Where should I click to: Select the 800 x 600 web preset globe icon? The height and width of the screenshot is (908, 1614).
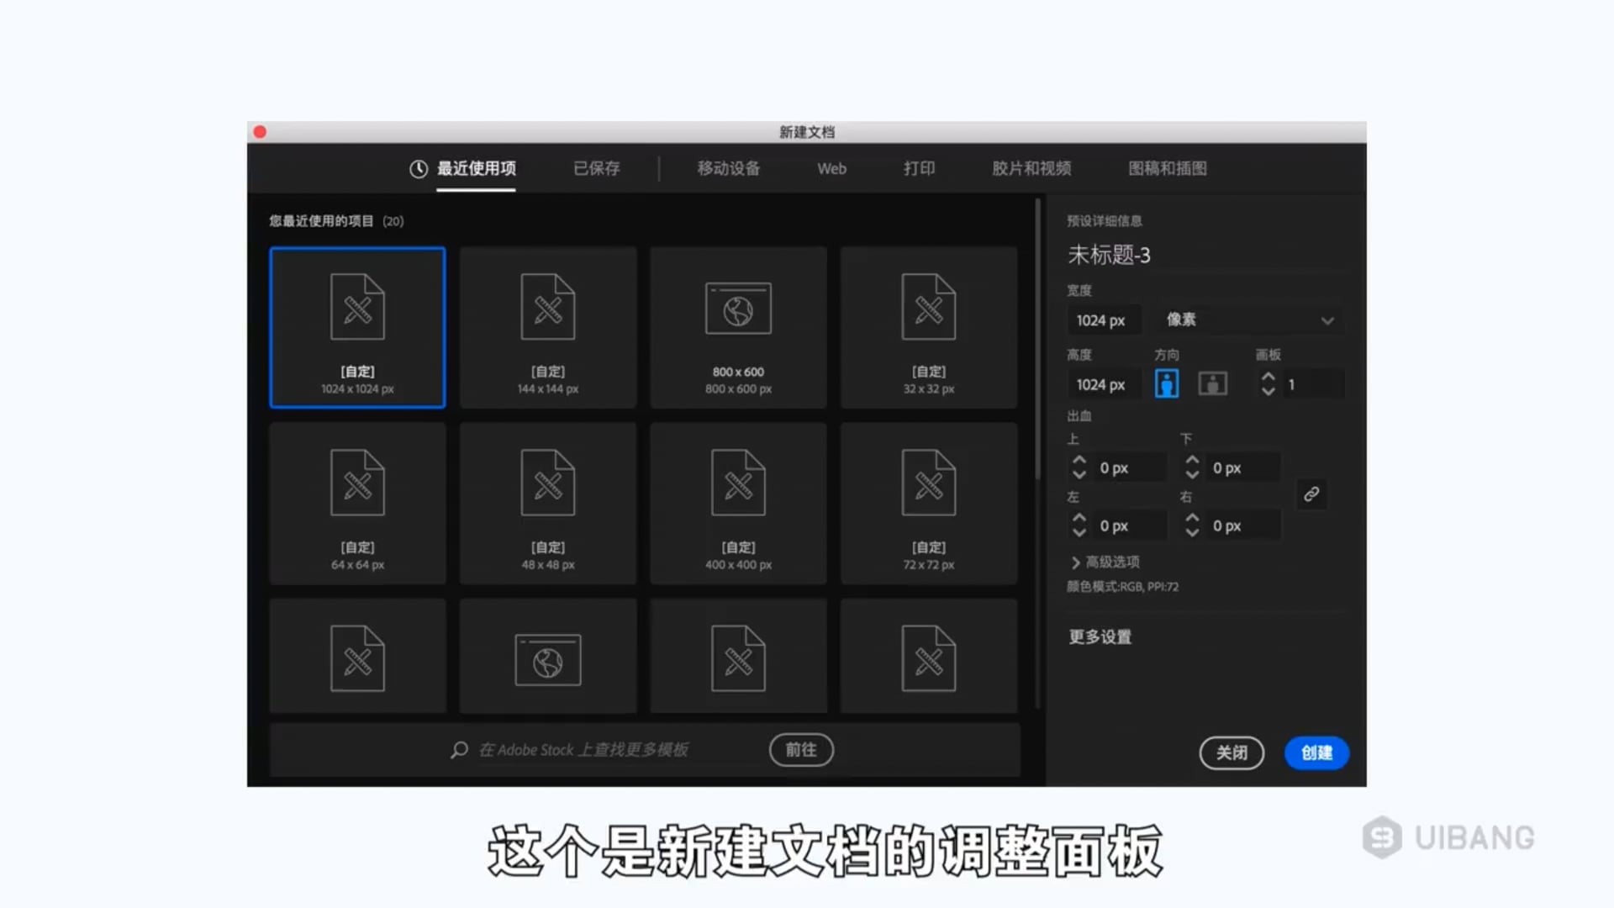click(x=738, y=308)
